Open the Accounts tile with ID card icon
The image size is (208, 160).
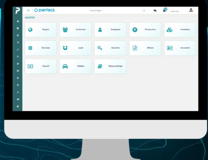pos(180,48)
